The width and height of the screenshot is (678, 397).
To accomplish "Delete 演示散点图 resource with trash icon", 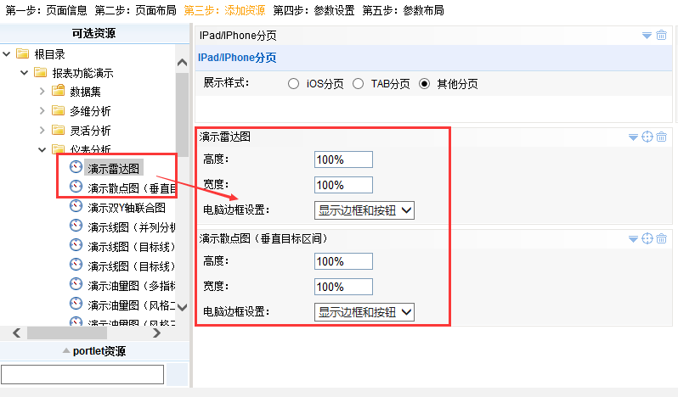I will [661, 238].
